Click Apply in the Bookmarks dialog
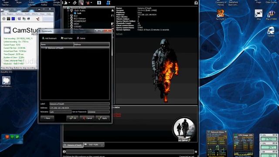 click(x=102, y=118)
